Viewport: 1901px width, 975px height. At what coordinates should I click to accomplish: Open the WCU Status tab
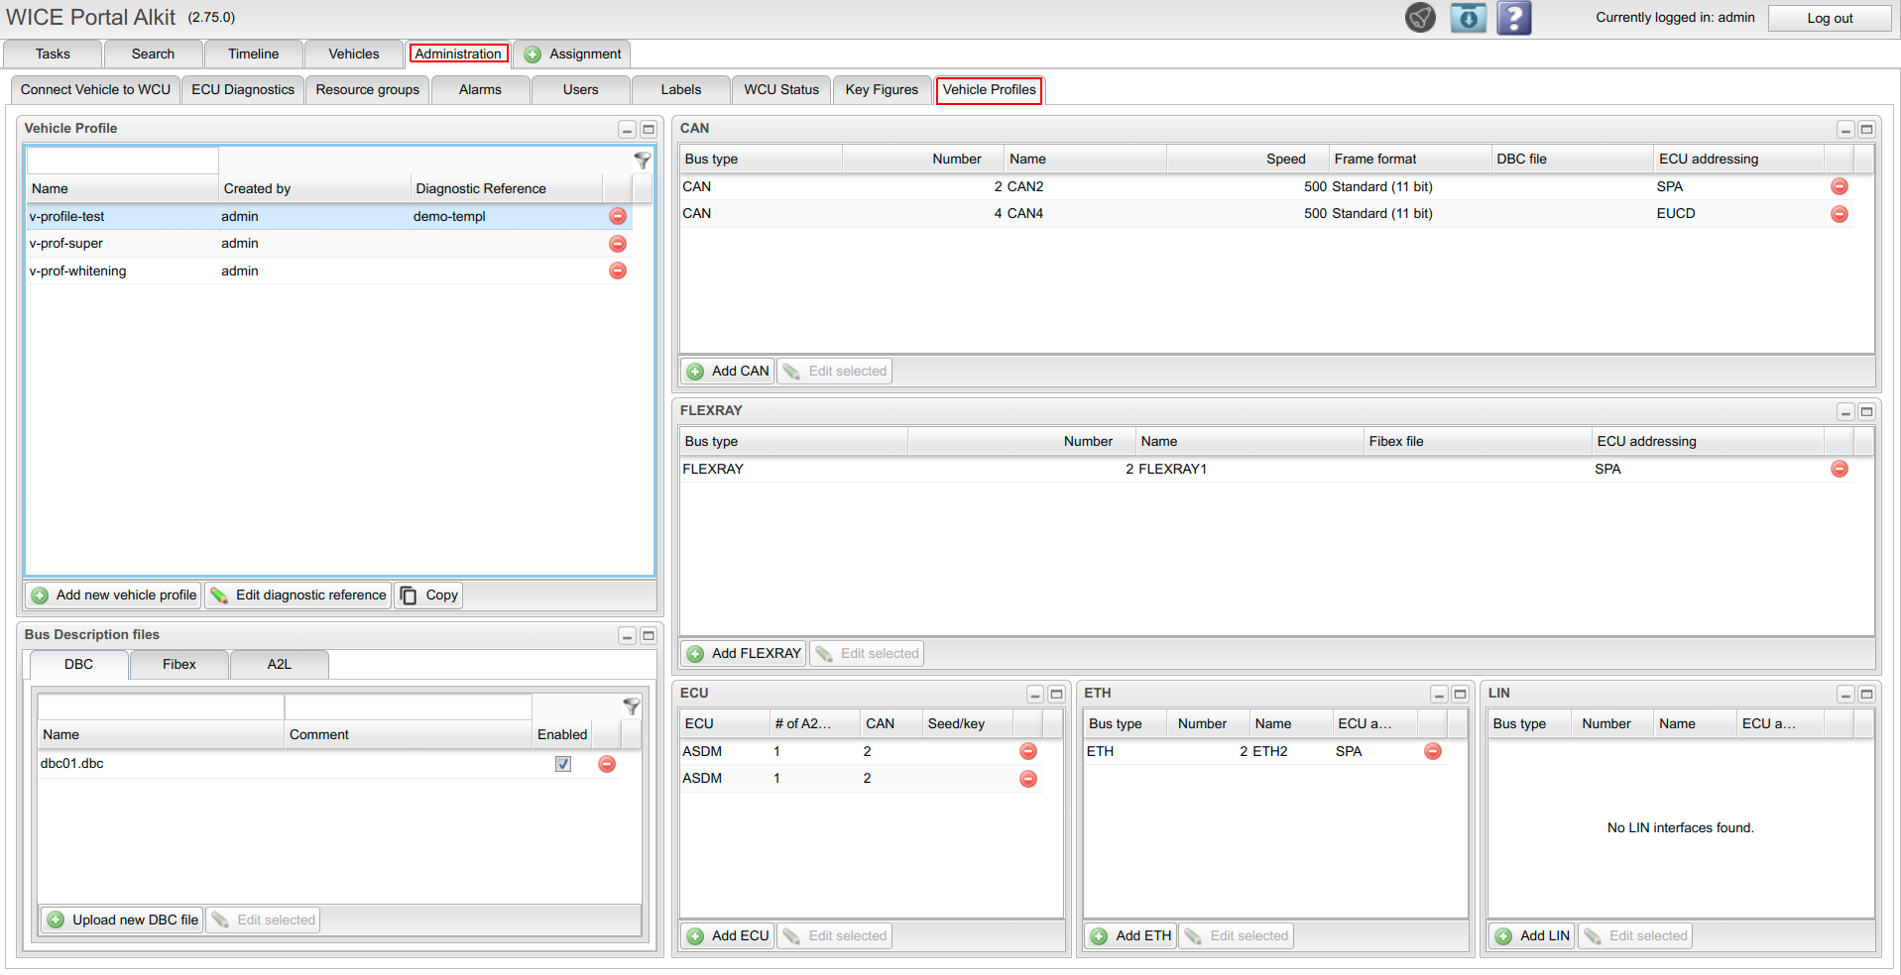pos(781,90)
